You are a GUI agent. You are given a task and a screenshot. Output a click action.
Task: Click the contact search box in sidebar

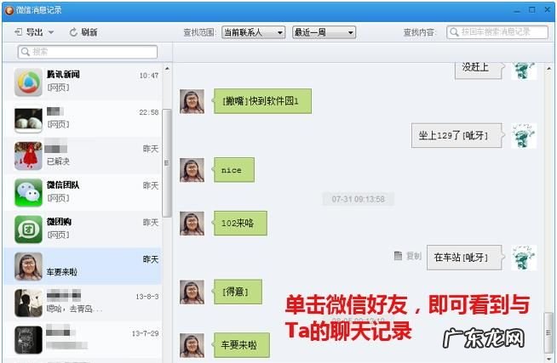pyautogui.click(x=88, y=52)
